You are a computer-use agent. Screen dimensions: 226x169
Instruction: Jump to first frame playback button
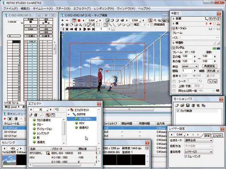point(67,29)
